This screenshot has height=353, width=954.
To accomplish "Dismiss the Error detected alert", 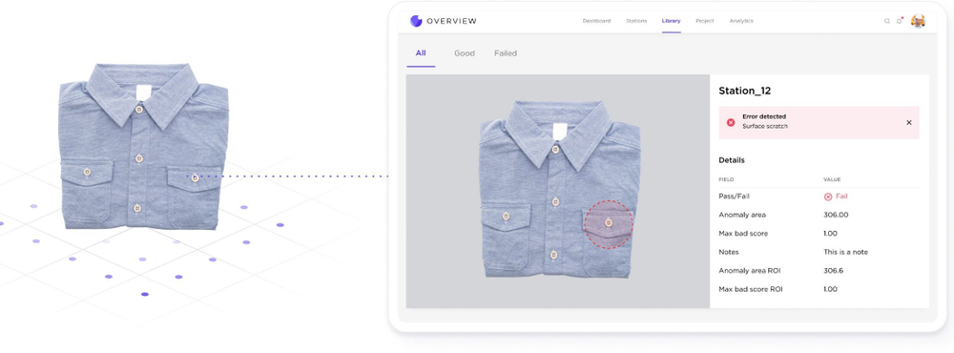I will click(909, 122).
